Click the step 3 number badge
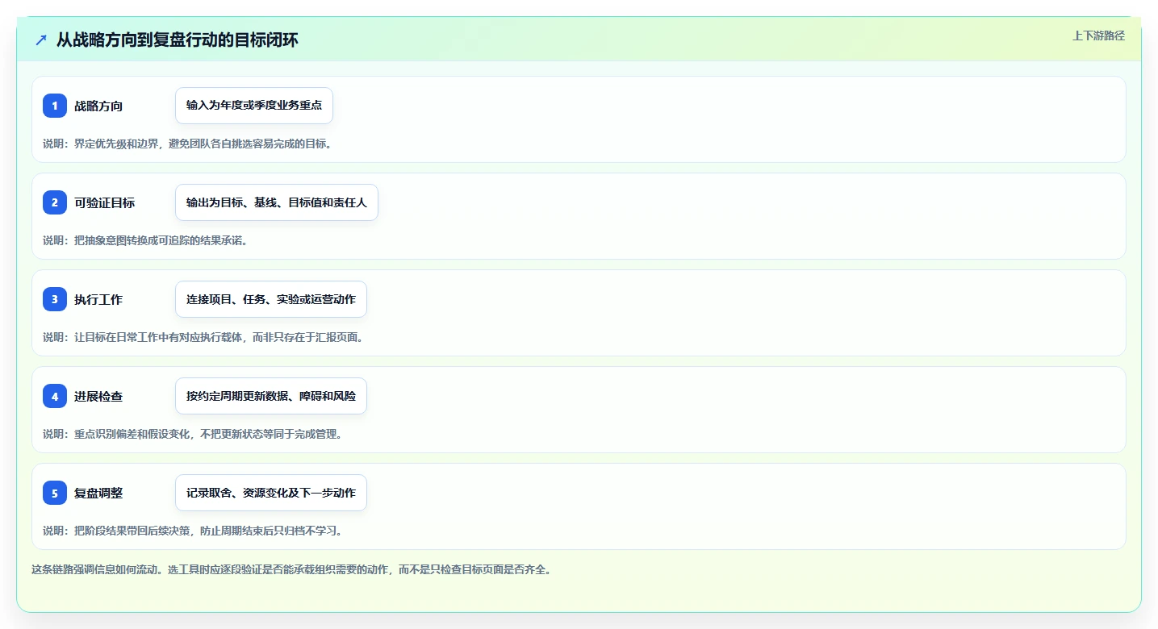Image resolution: width=1158 pixels, height=629 pixels. (55, 299)
